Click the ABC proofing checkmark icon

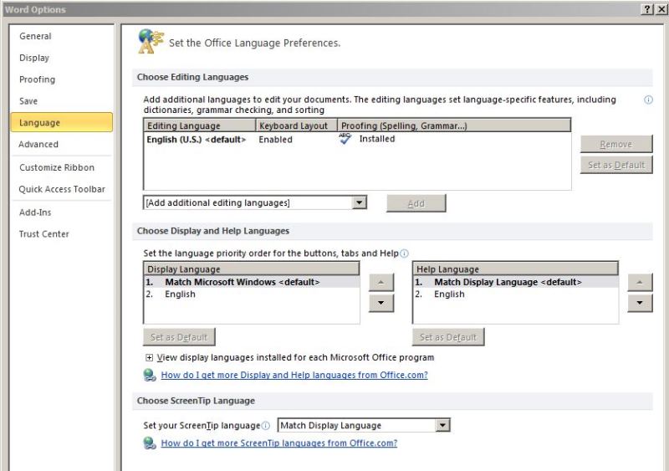[x=345, y=138]
